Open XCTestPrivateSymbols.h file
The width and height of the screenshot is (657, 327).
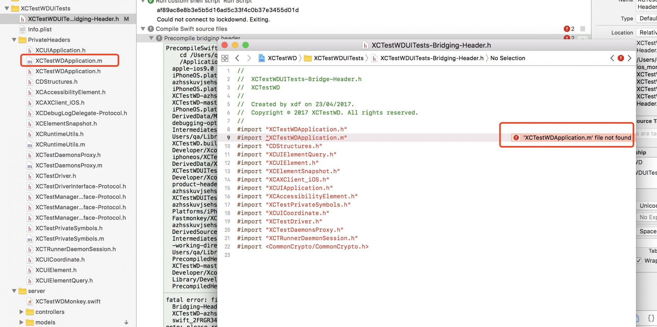point(69,228)
